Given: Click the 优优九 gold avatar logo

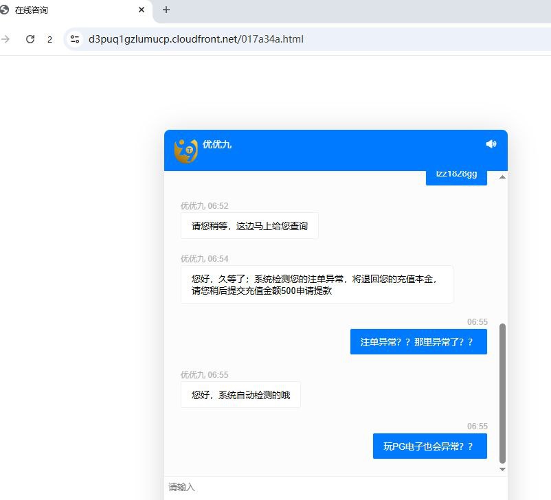Looking at the screenshot, I should point(185,150).
